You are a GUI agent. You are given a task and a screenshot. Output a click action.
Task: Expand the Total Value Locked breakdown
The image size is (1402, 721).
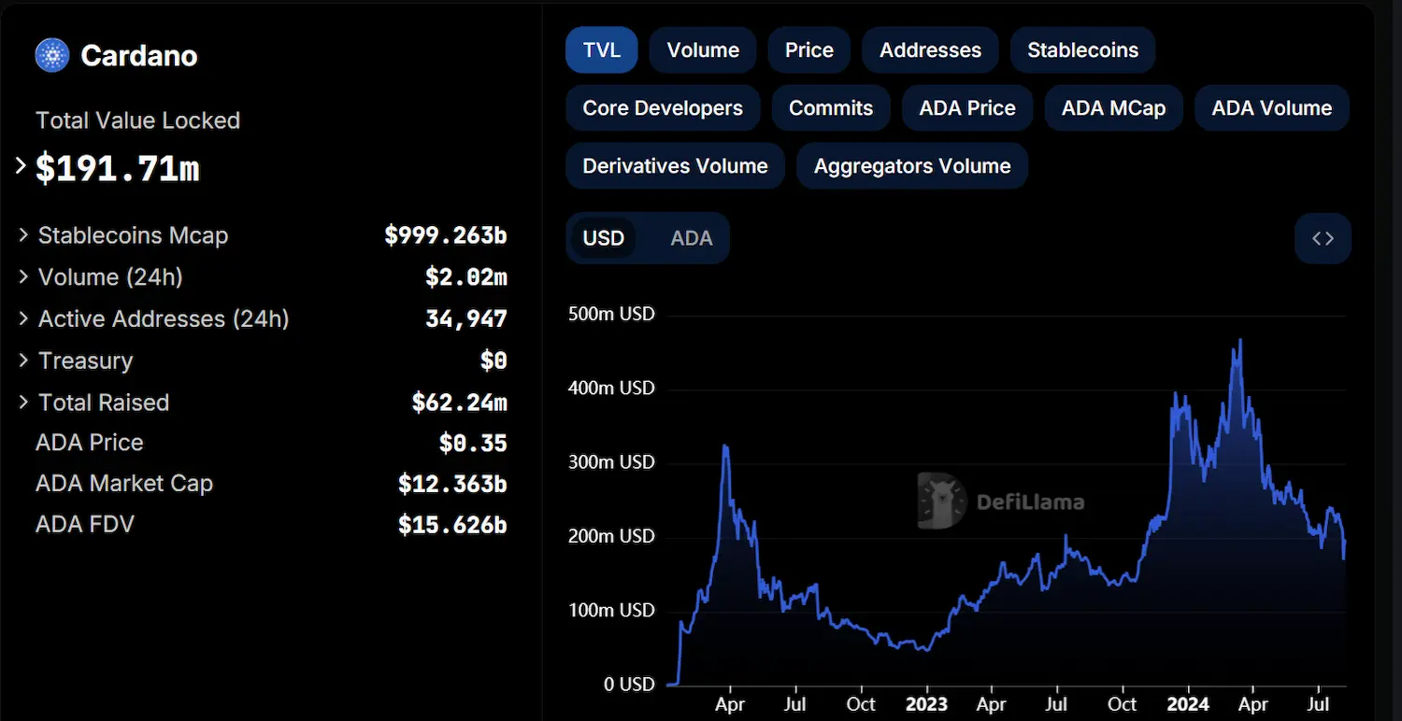coord(21,166)
